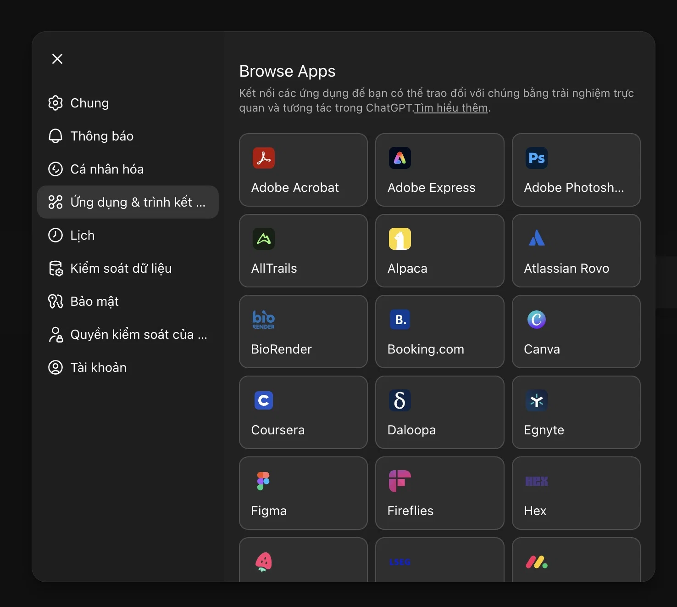
Task: Select the Daloopa app card
Action: pyautogui.click(x=440, y=412)
